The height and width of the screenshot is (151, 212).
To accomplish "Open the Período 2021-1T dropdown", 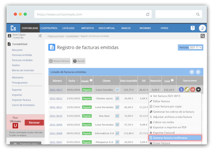I will [x=196, y=47].
